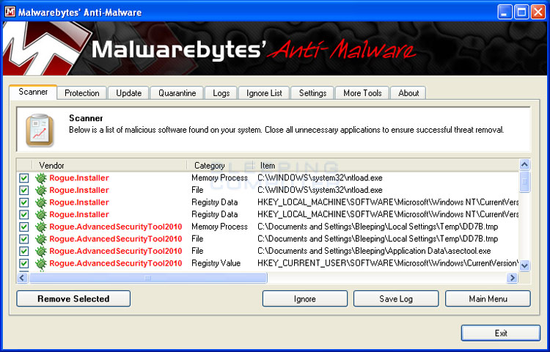Return via the Main Menu button
The height and width of the screenshot is (352, 550).
488,299
